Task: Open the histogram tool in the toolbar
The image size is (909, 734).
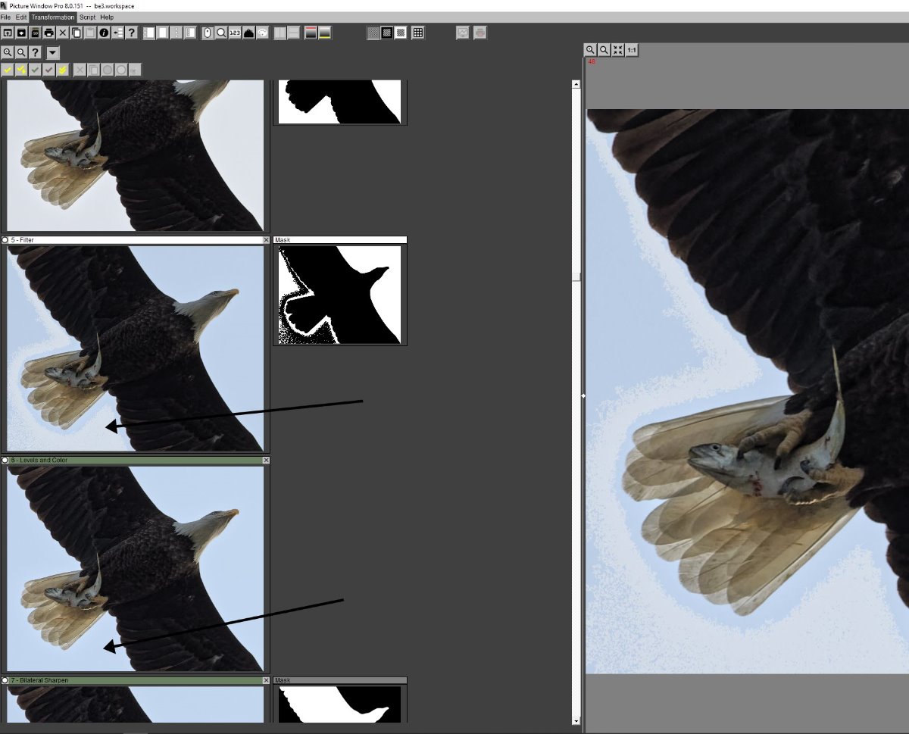Action: (x=248, y=33)
